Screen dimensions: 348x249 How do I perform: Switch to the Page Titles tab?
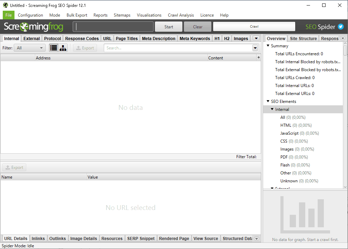tap(127, 38)
